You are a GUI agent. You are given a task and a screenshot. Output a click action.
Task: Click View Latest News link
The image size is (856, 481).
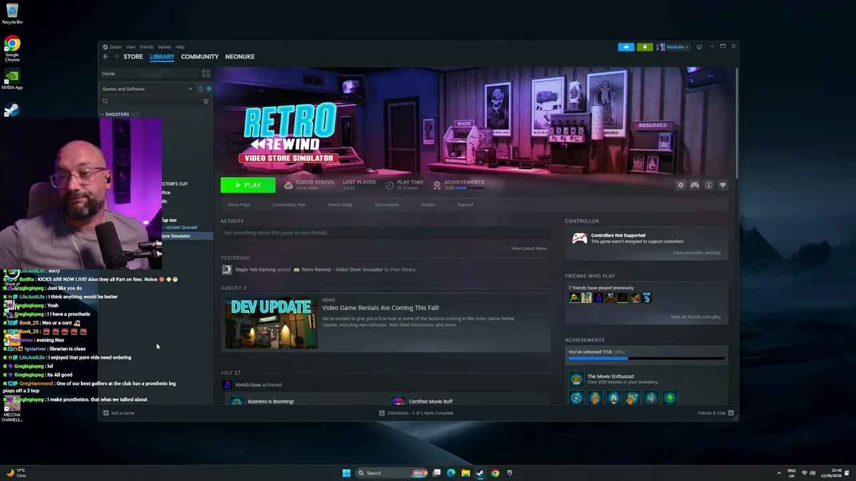(529, 249)
